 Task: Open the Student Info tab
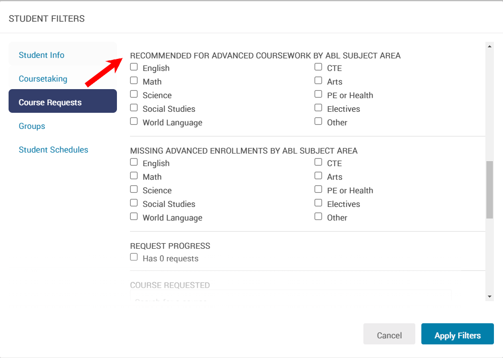point(41,55)
